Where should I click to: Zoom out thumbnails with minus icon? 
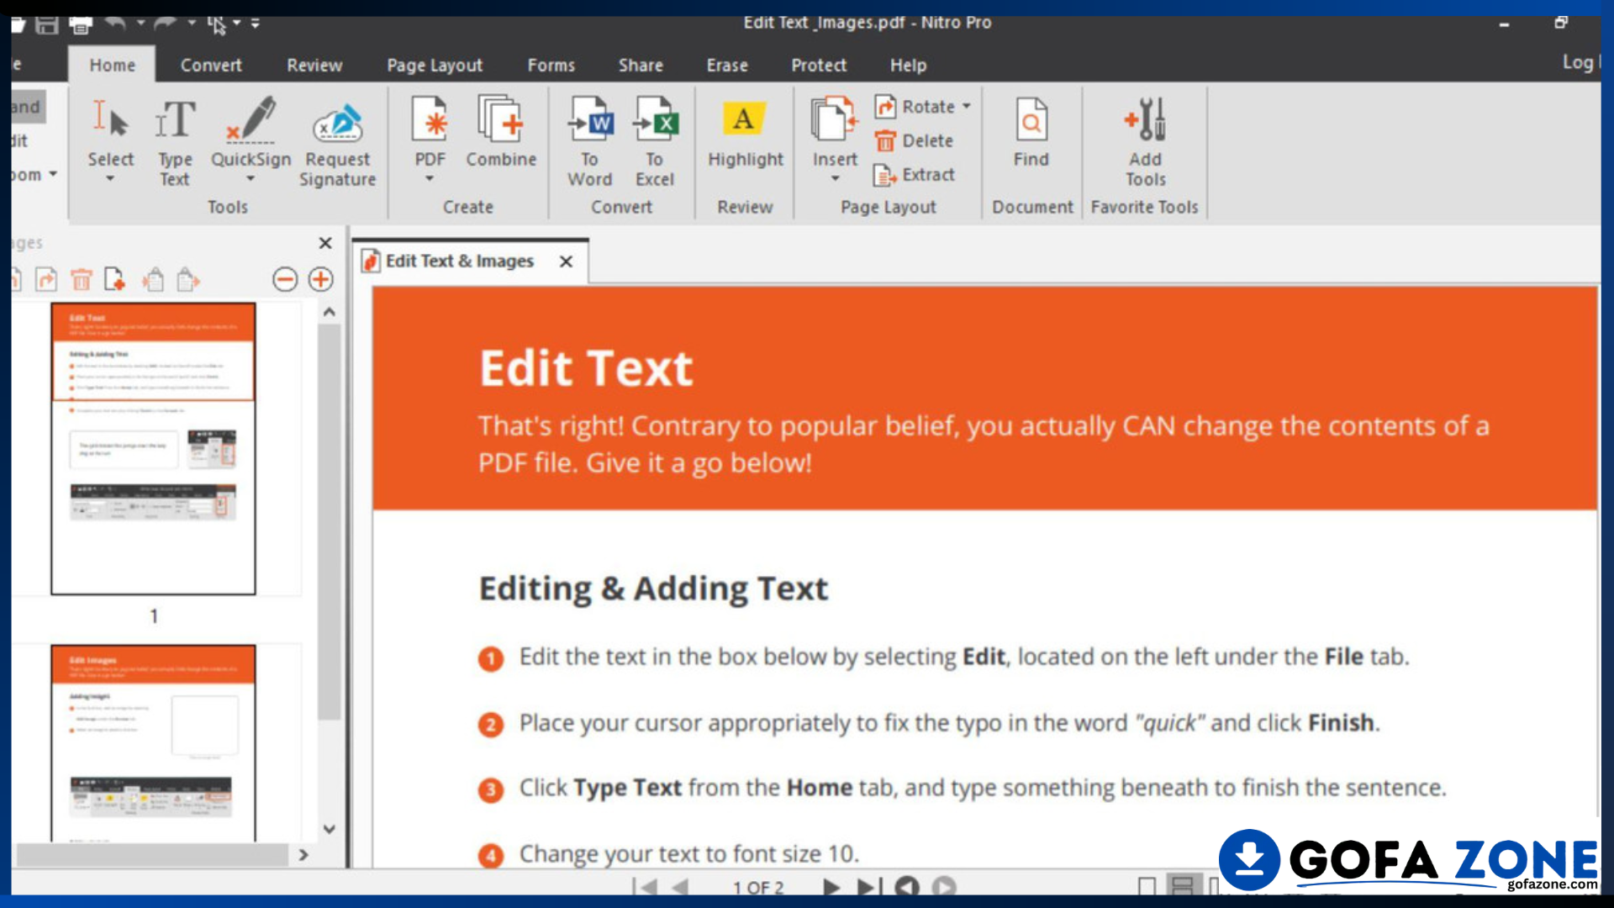pyautogui.click(x=285, y=279)
